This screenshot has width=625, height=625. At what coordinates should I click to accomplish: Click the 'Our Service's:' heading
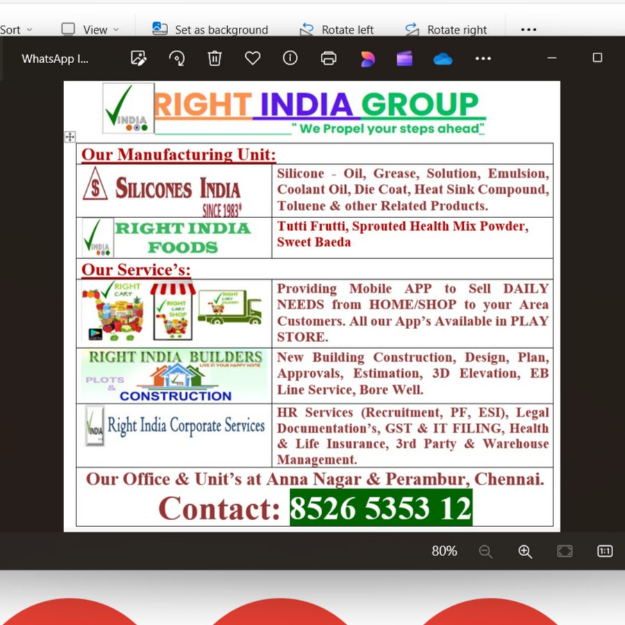(136, 270)
